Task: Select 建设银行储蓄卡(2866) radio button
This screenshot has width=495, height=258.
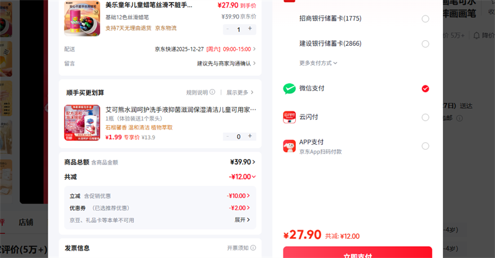Action: click(425, 44)
